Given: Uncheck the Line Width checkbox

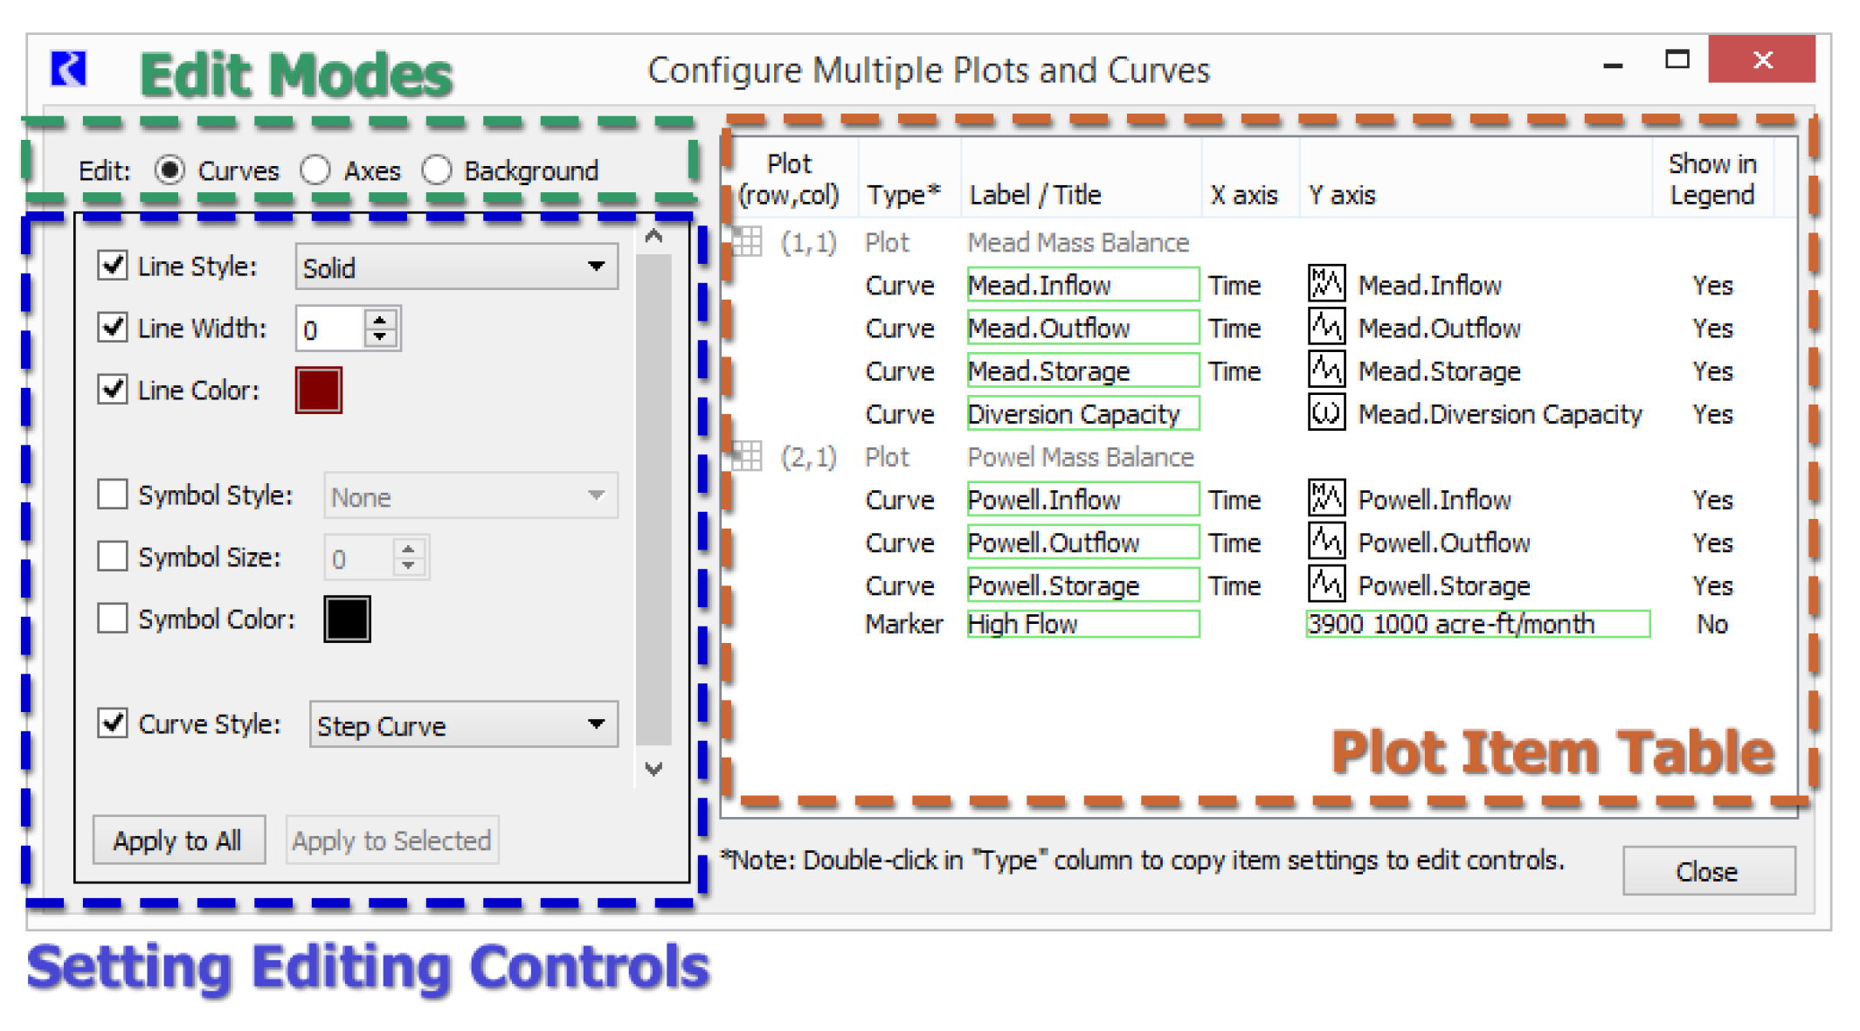Looking at the screenshot, I should (113, 328).
